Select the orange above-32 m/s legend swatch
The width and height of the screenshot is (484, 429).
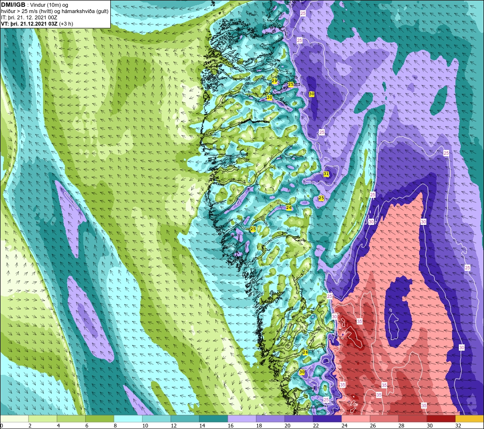pyautogui.click(x=469, y=418)
